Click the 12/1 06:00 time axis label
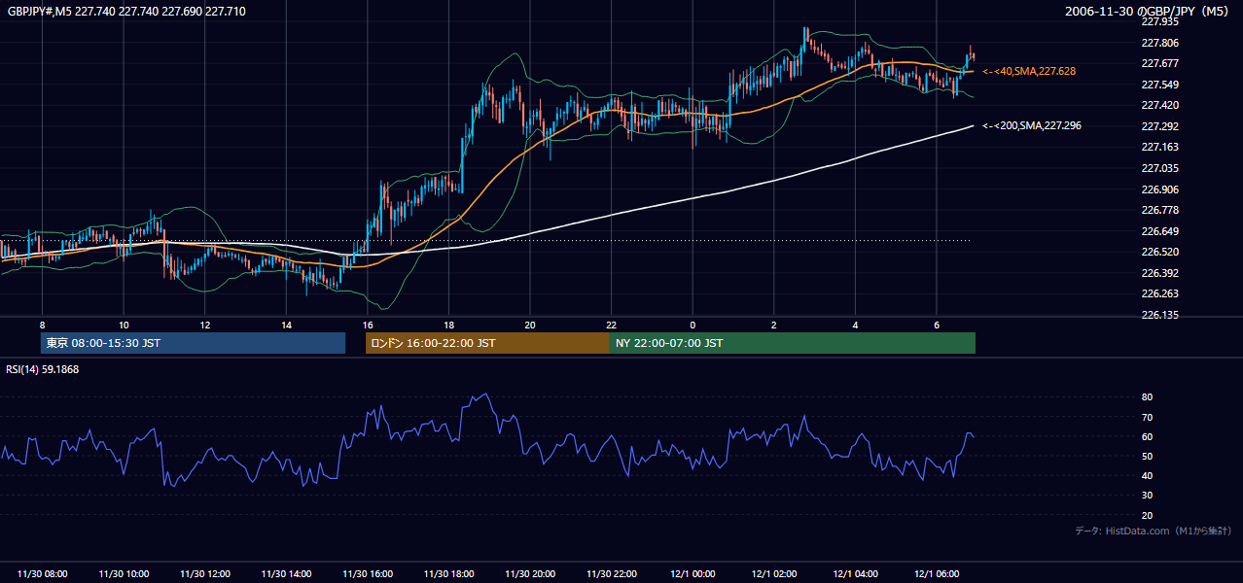1243x583 pixels. pos(937,574)
